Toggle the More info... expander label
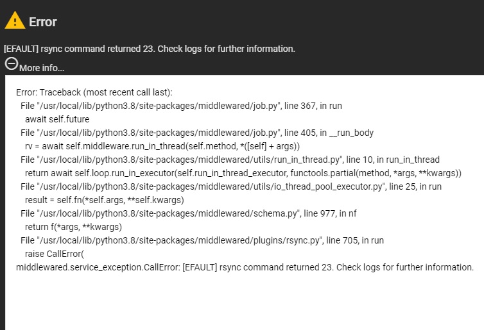484x330 pixels. (x=42, y=68)
